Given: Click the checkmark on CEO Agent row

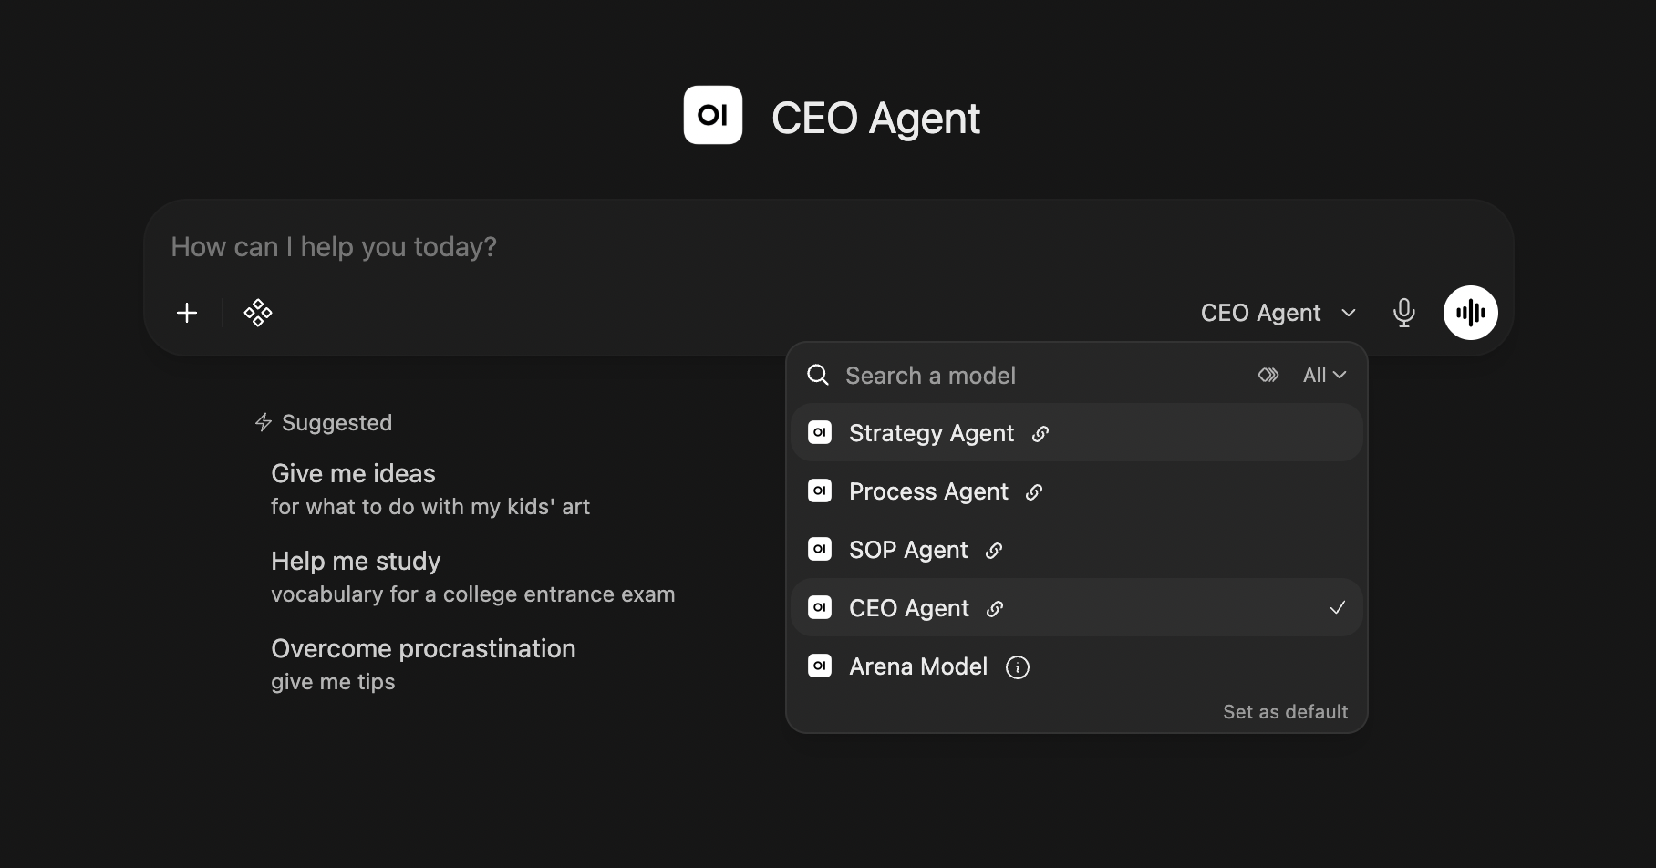Looking at the screenshot, I should [1338, 607].
